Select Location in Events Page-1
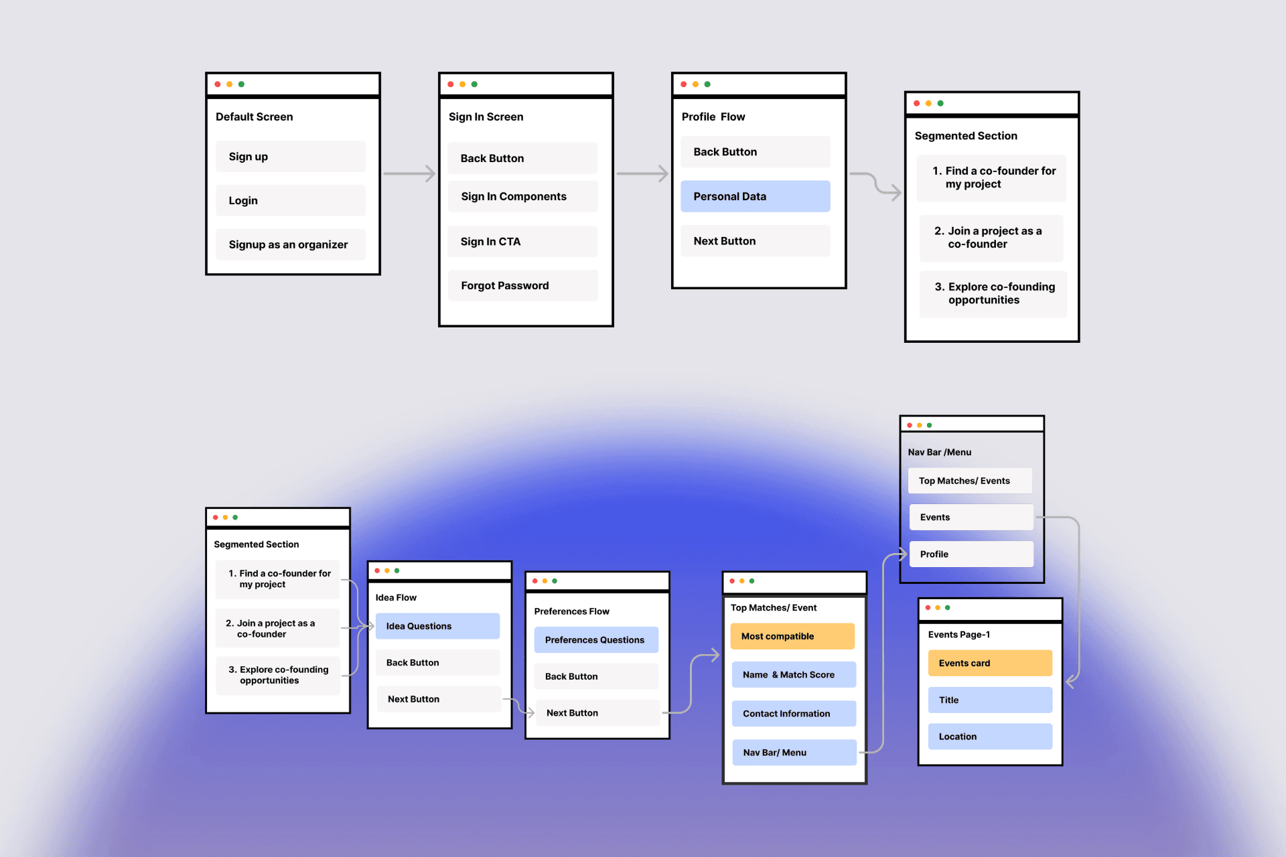The width and height of the screenshot is (1286, 857). tap(990, 736)
